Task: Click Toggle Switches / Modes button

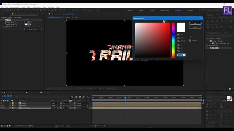Action: pos(62,126)
